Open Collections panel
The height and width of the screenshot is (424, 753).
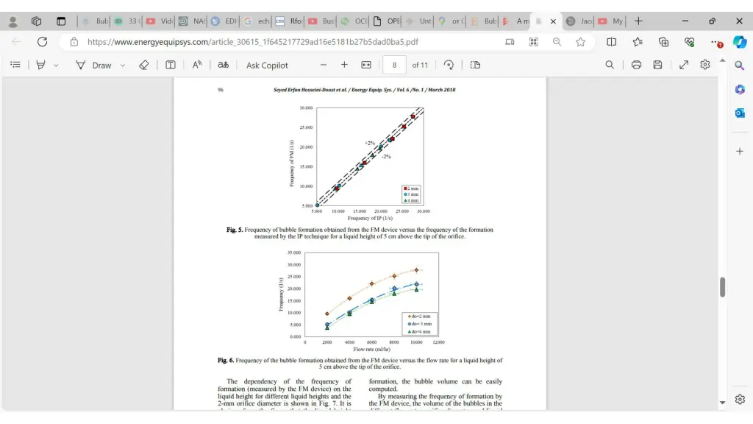[664, 42]
